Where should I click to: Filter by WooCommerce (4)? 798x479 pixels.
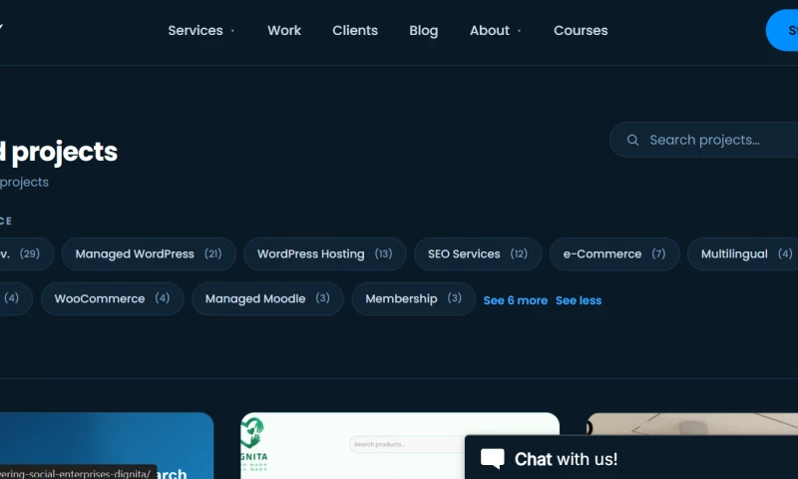[112, 298]
